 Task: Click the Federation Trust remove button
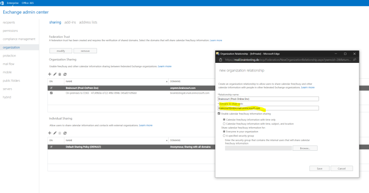tap(85, 51)
